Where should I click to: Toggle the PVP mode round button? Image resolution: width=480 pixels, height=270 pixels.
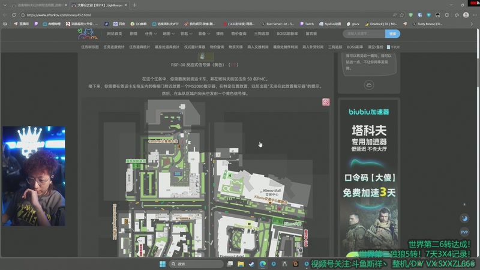point(464,232)
